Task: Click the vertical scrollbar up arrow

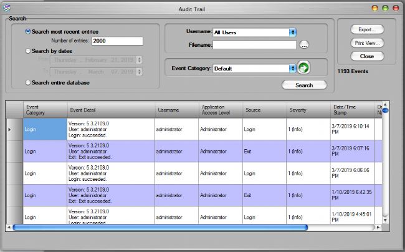Action: tap(385, 104)
